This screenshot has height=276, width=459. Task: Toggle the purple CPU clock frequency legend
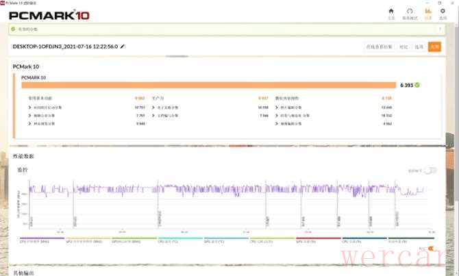click(42, 240)
